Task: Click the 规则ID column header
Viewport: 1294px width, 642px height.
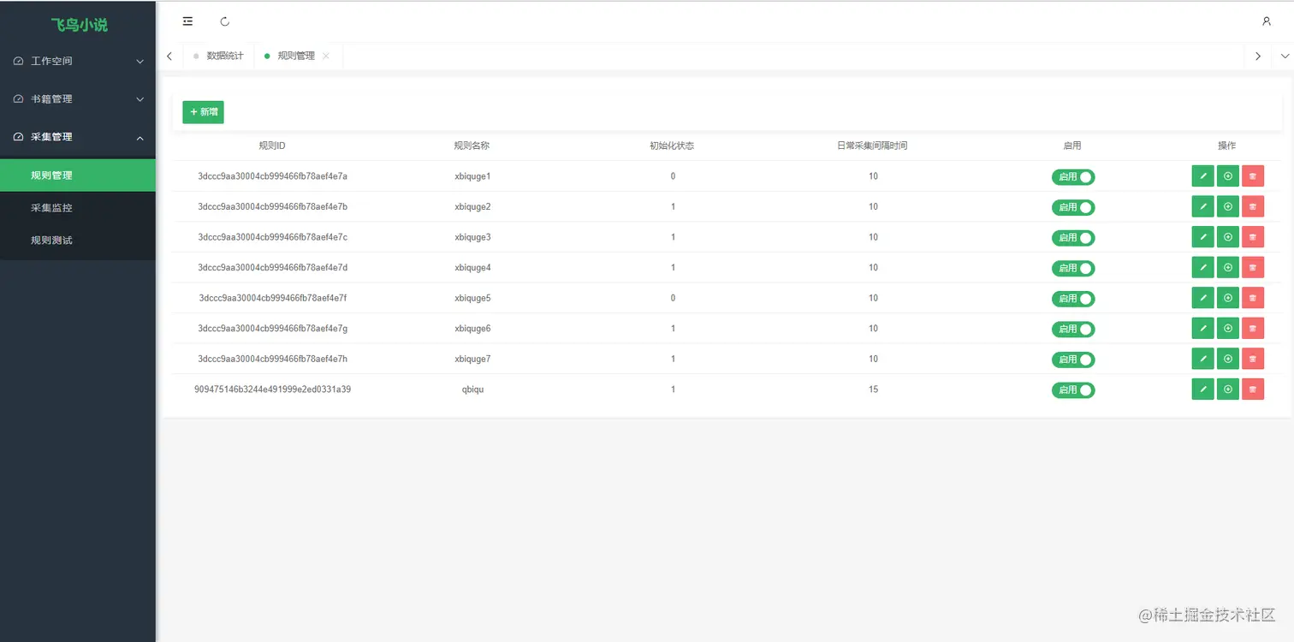Action: tap(272, 146)
